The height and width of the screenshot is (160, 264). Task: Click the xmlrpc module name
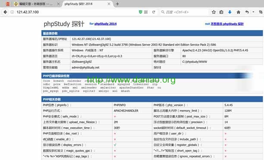pyautogui.click(x=104, y=91)
